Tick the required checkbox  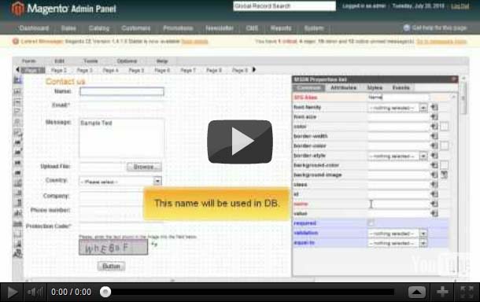371,223
